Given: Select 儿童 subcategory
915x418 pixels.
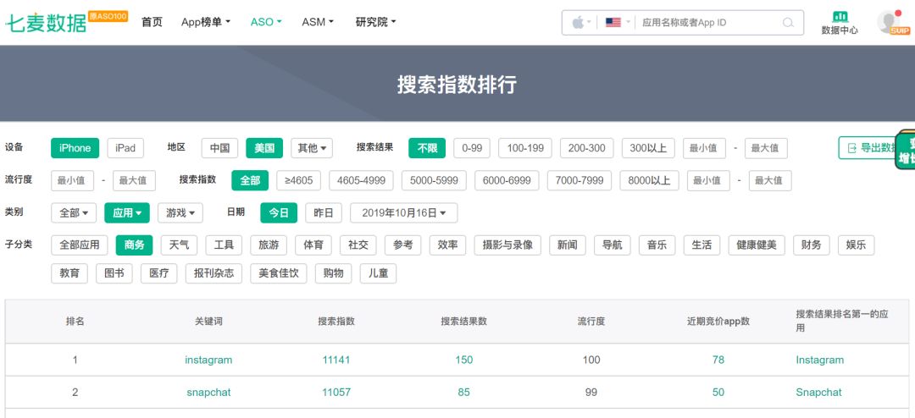Looking at the screenshot, I should point(378,273).
